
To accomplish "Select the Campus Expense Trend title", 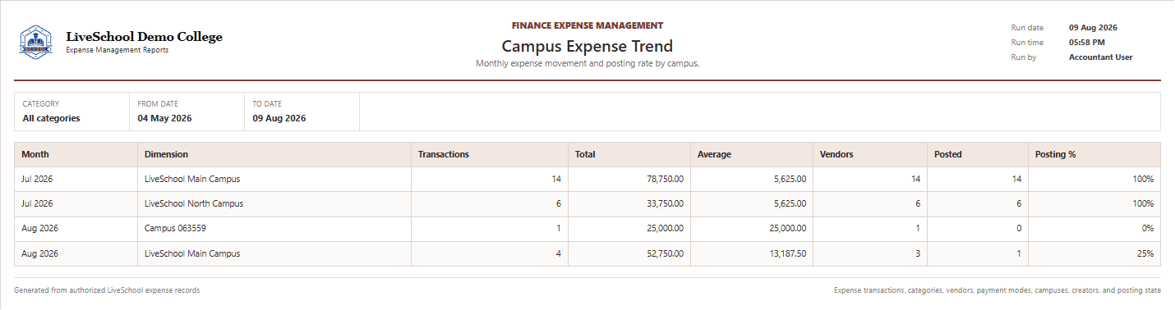I will tap(587, 46).
